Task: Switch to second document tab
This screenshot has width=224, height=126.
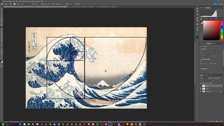Action: 82,7
